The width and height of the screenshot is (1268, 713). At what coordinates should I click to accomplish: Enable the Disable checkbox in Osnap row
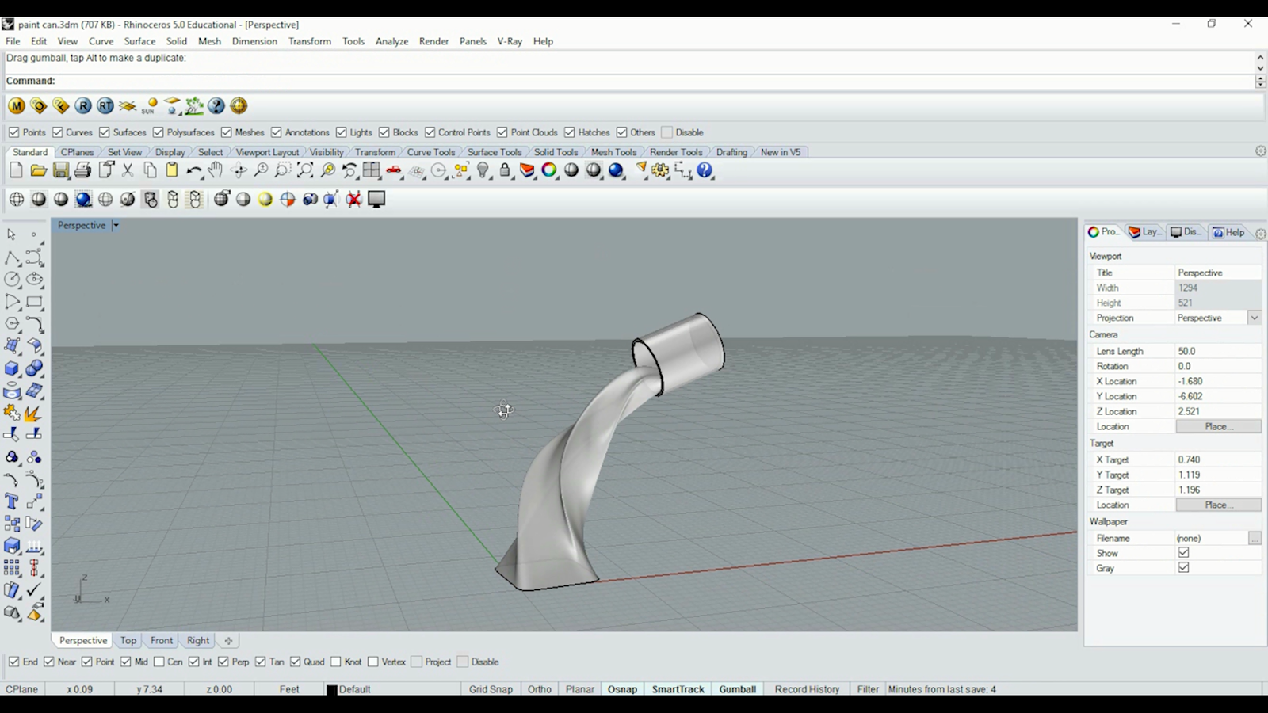(x=464, y=662)
